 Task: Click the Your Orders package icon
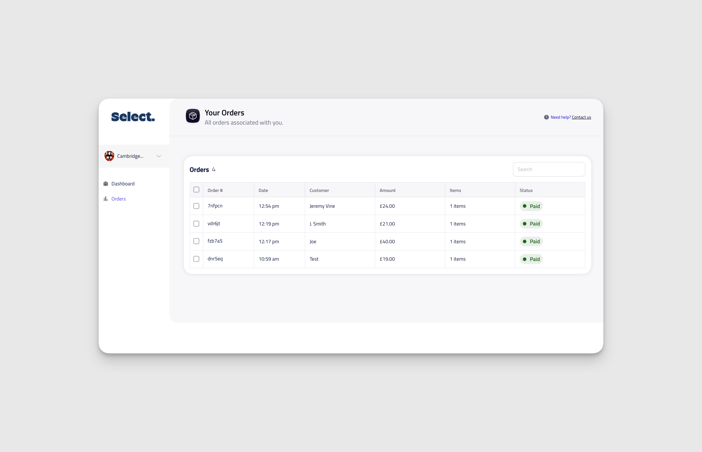(x=193, y=116)
